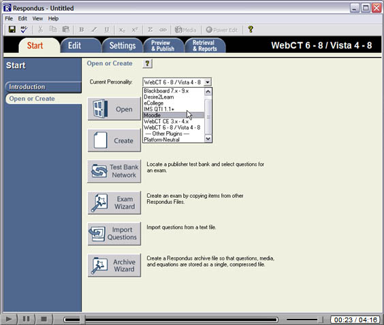Insert a web link icon
The image size is (384, 325).
[x=163, y=30]
